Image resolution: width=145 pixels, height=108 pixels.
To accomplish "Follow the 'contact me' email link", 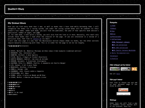I will (37, 39).
